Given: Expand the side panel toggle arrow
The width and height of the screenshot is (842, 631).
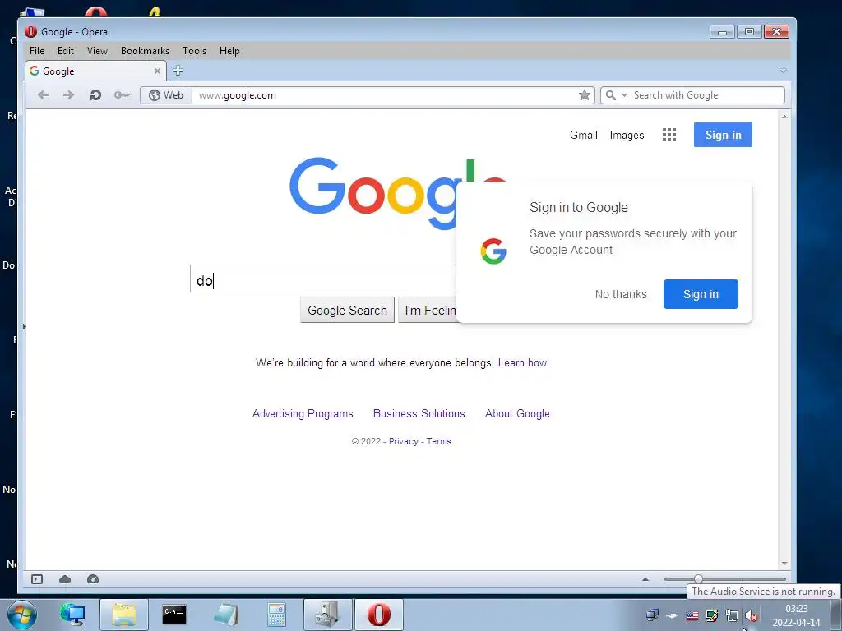Looking at the screenshot, I should pos(24,326).
